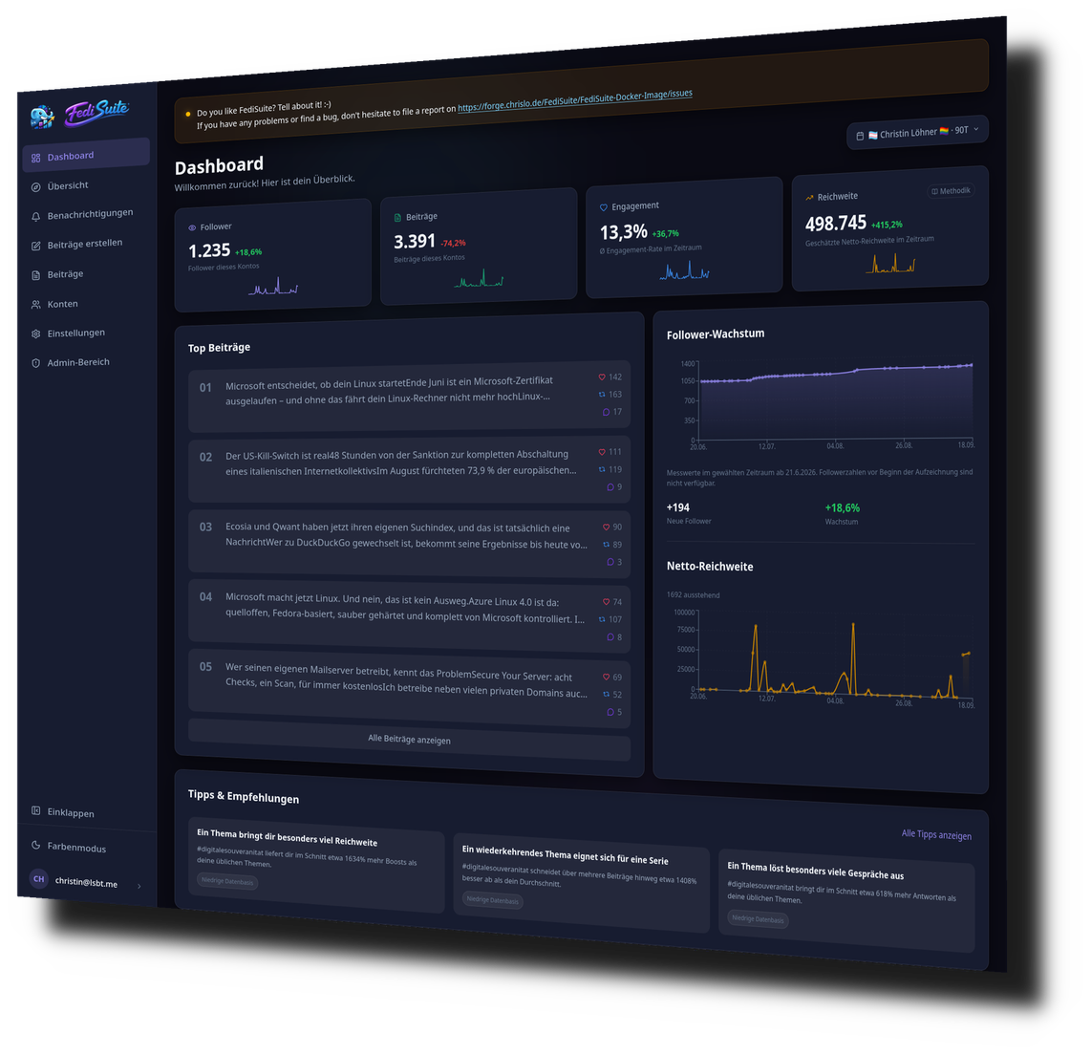1091x1055 pixels.
Task: Click the document icon on Beiträge card
Action: coord(397,218)
